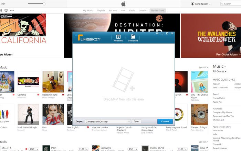Adjust the iTunes volume slider
Viewport: 241px width, 151px height.
(36, 4)
